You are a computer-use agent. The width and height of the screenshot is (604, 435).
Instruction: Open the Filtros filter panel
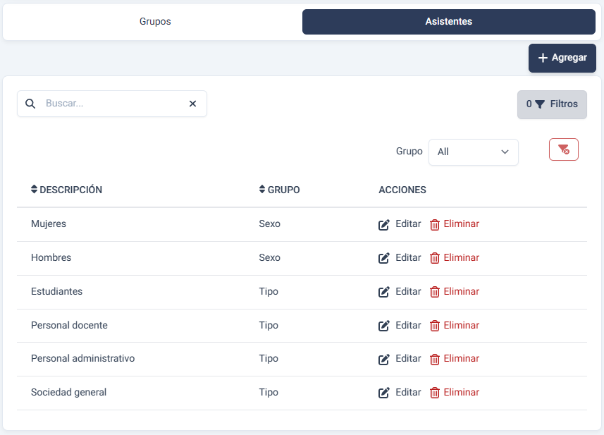(x=551, y=104)
